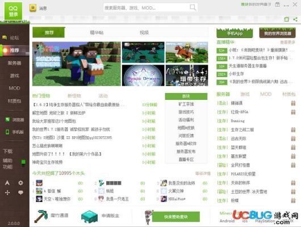Select 服务器 in left sidebar
Screen dimensions: 301x227
[x=15, y=63]
